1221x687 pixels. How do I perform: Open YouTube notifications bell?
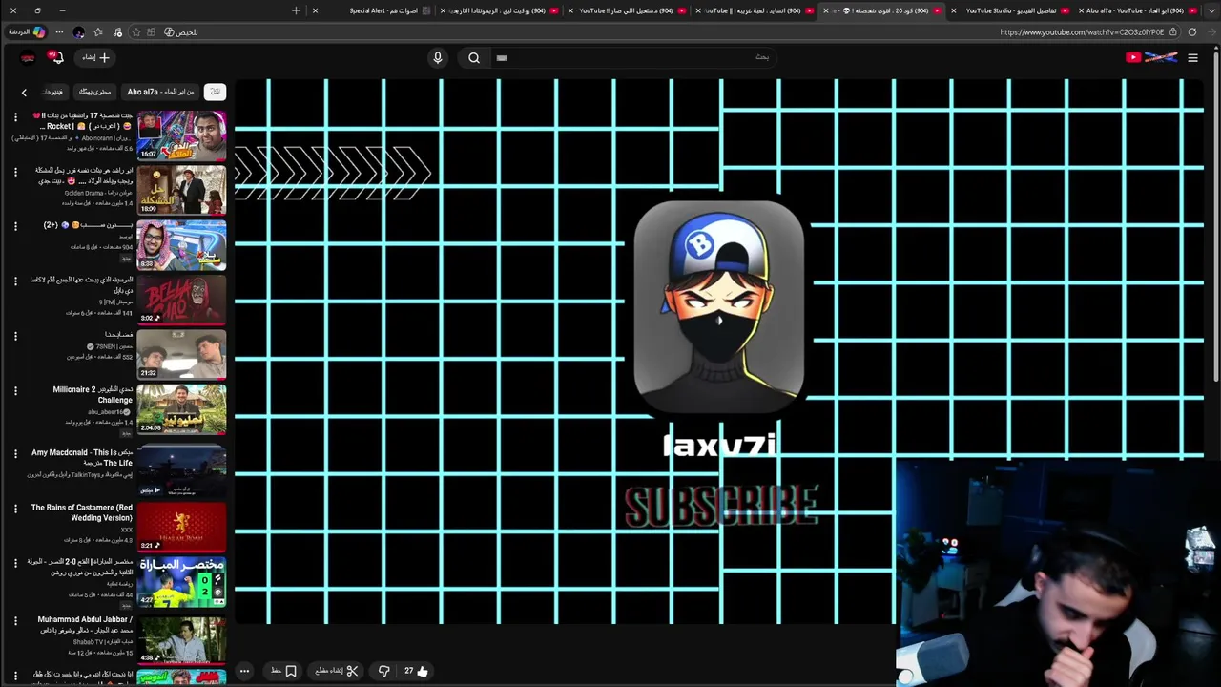56,57
